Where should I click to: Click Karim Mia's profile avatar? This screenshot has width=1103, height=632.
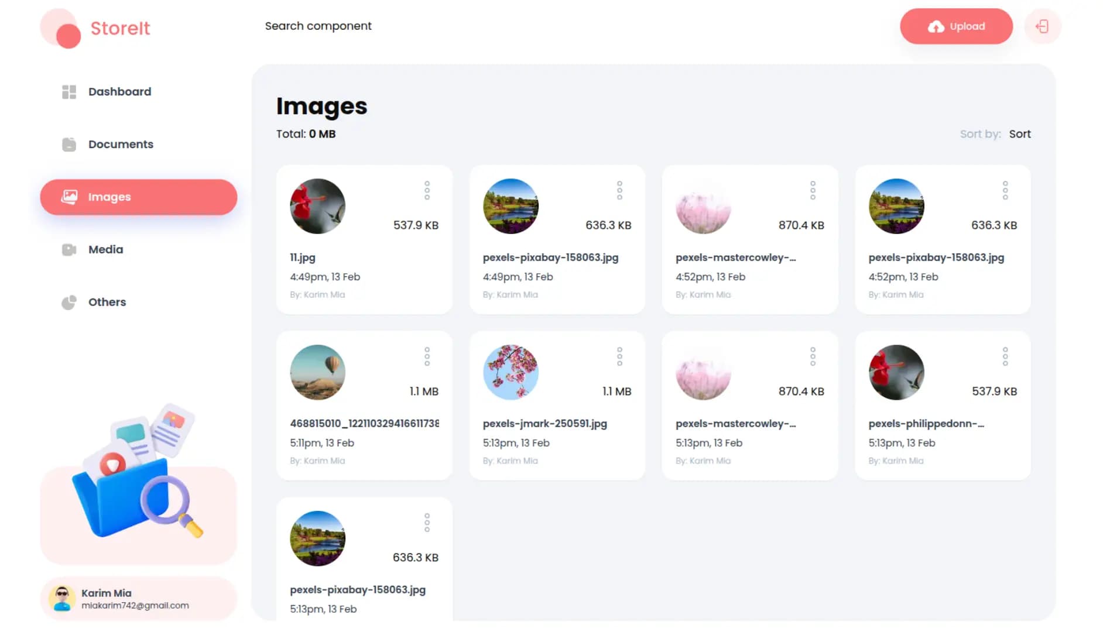pyautogui.click(x=62, y=599)
